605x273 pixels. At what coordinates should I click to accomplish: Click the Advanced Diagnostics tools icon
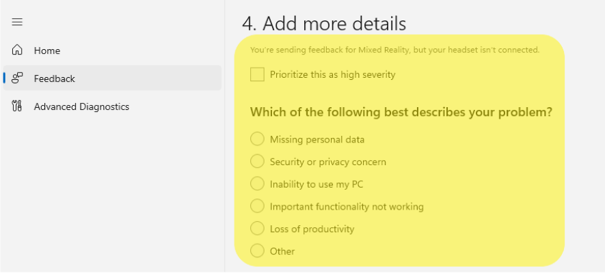17,106
